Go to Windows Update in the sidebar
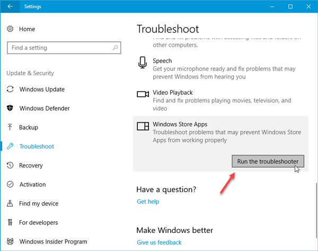This screenshot has height=251, width=318. [42, 89]
